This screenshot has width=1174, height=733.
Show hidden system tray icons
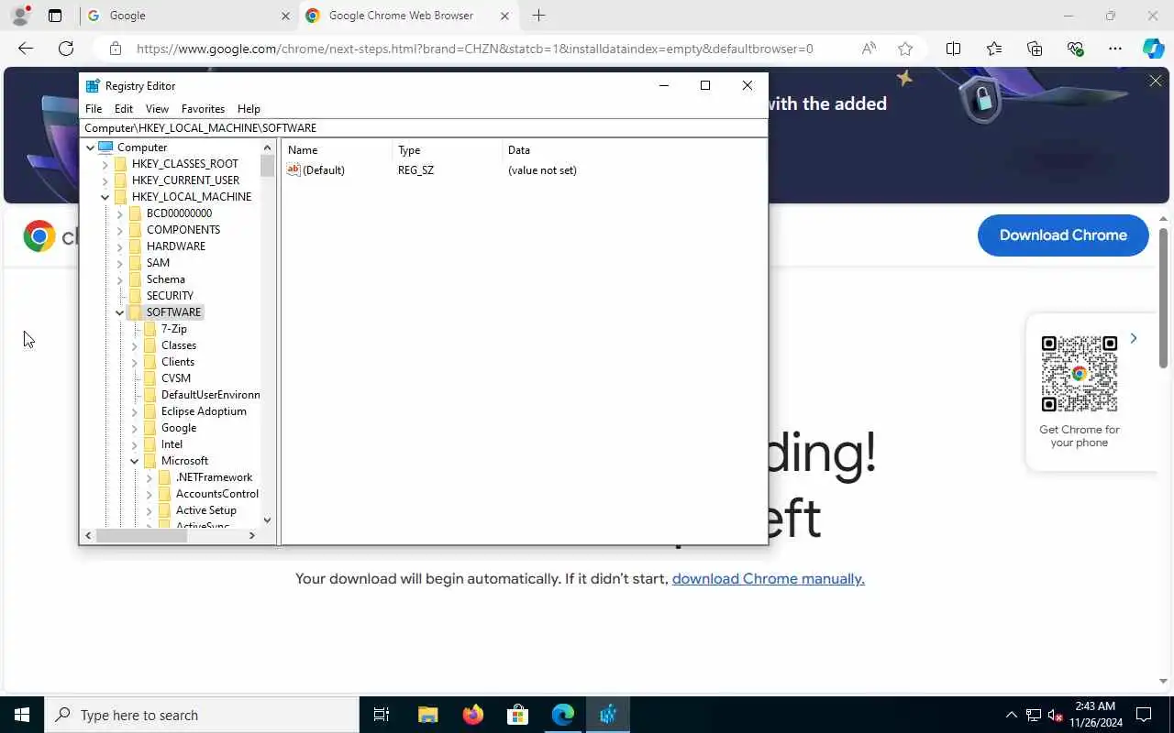point(1012,715)
